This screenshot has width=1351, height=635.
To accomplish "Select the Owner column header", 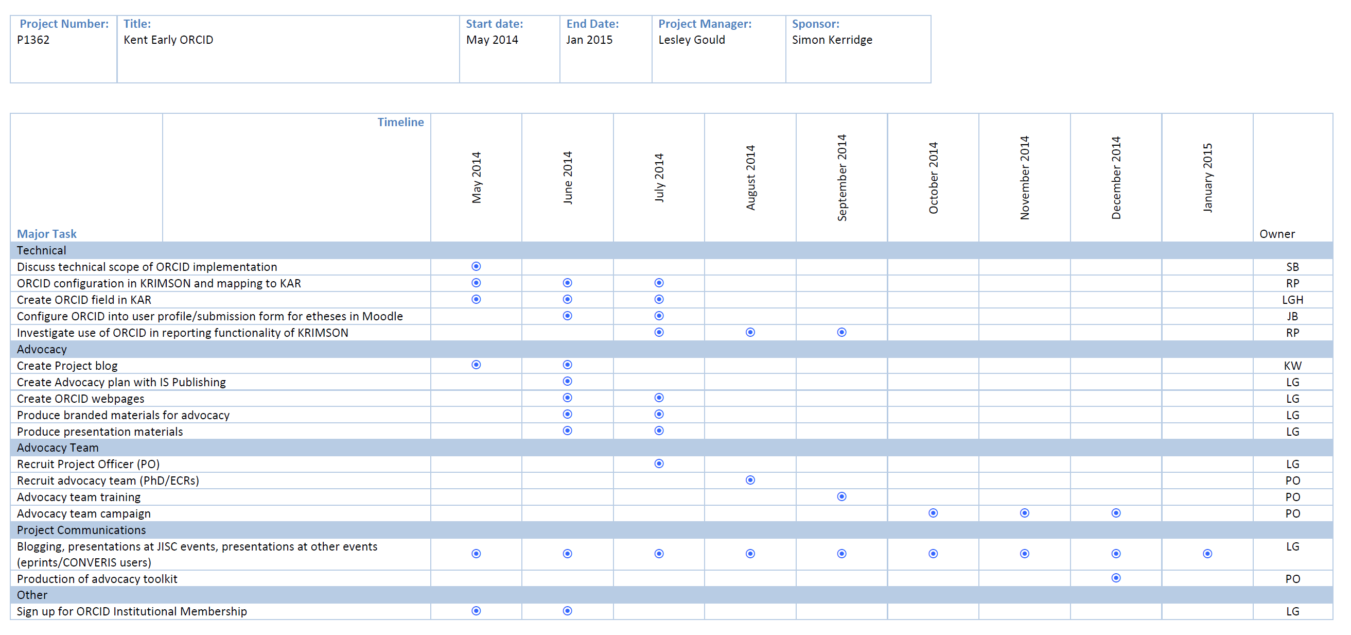I will [1277, 233].
